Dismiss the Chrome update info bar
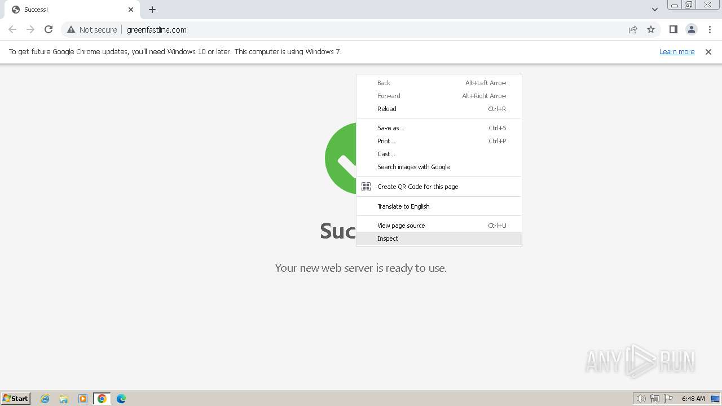This screenshot has width=722, height=406. 708,51
